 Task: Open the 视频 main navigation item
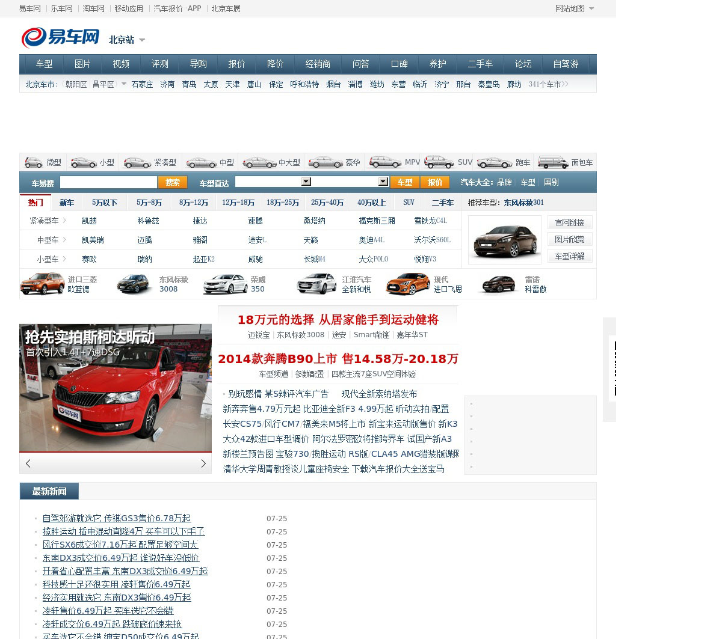(121, 64)
